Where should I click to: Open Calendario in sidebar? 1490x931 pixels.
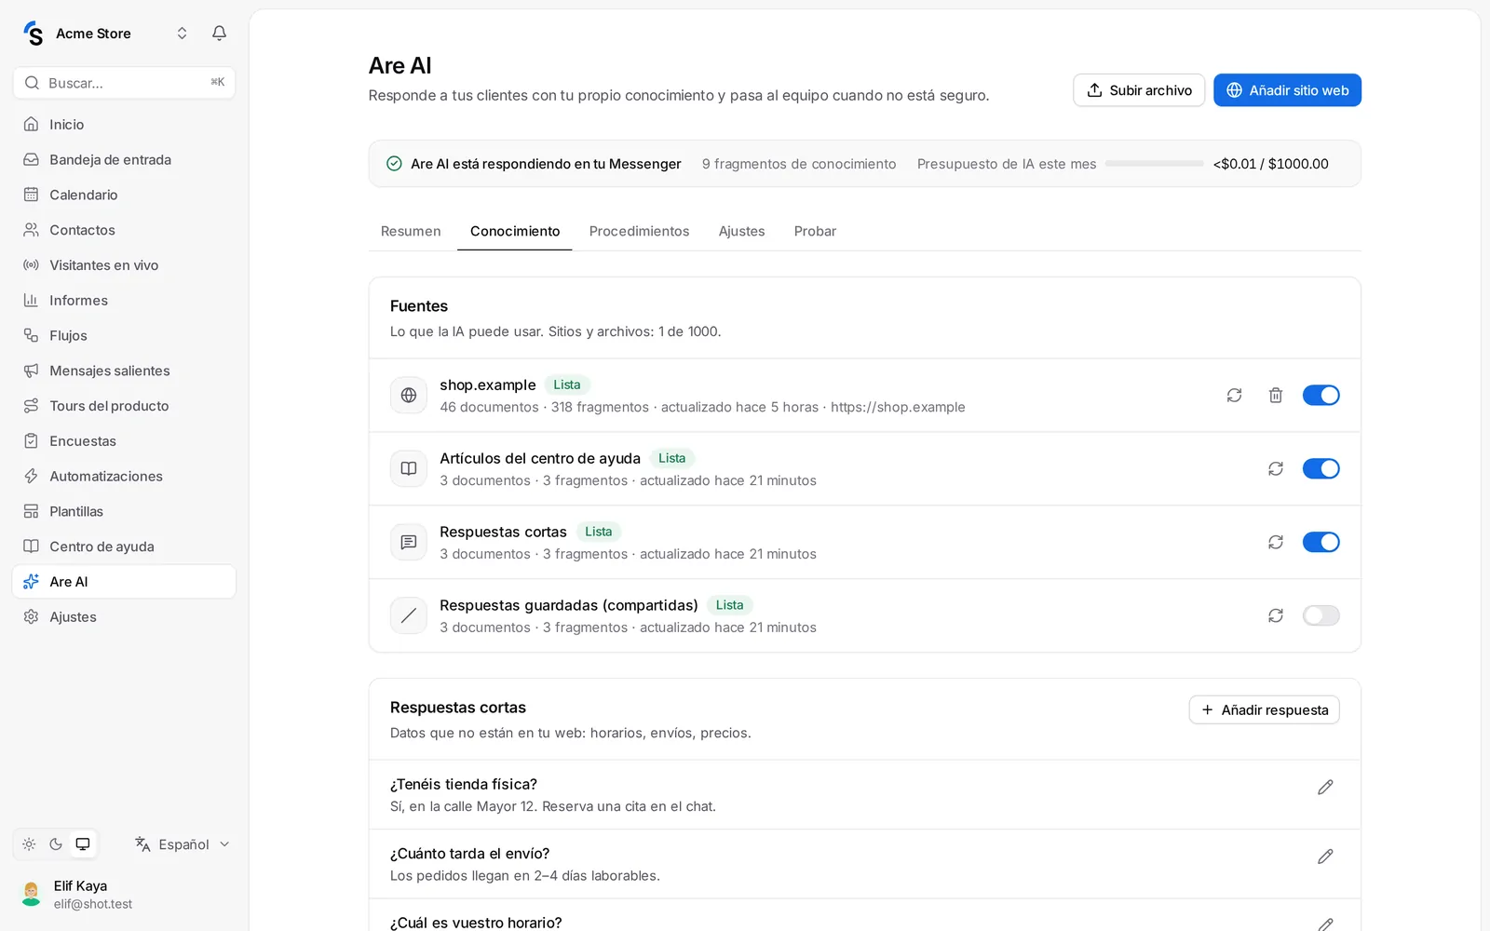(x=124, y=195)
